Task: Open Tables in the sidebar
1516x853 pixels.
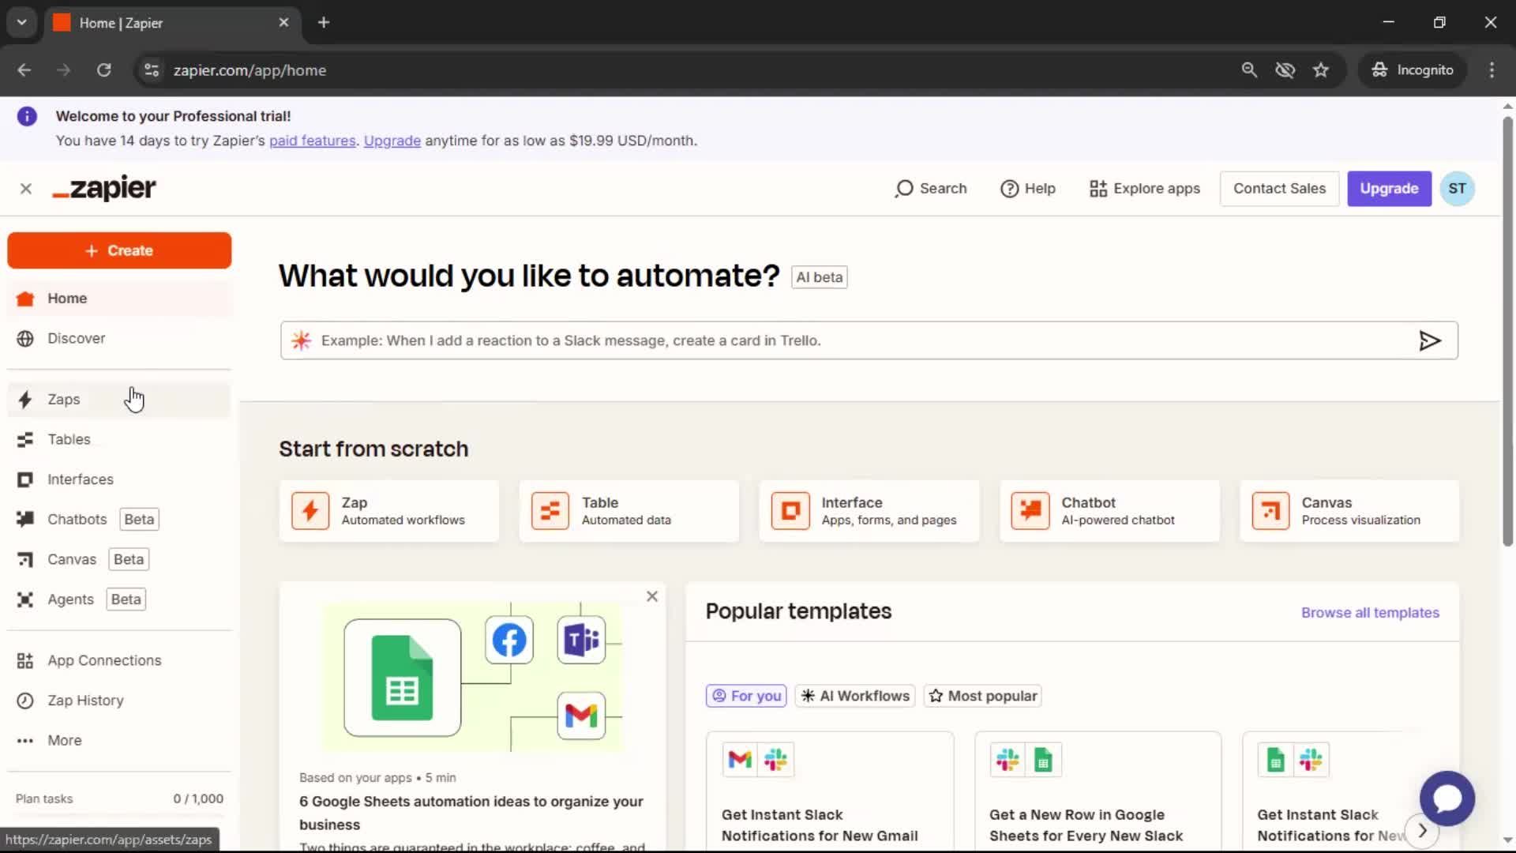Action: [x=119, y=439]
